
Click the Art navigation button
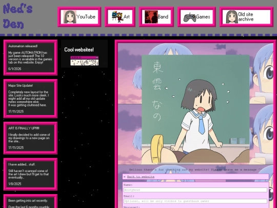(x=120, y=17)
